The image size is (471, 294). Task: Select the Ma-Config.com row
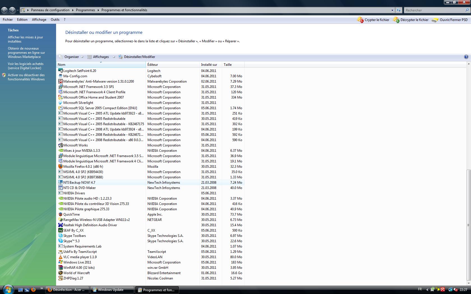pos(150,76)
